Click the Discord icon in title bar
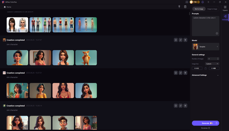The image size is (229, 131). pos(187,2)
